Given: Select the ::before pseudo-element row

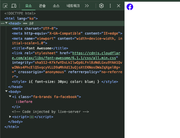Looking at the screenshot, I should coord(24,102).
